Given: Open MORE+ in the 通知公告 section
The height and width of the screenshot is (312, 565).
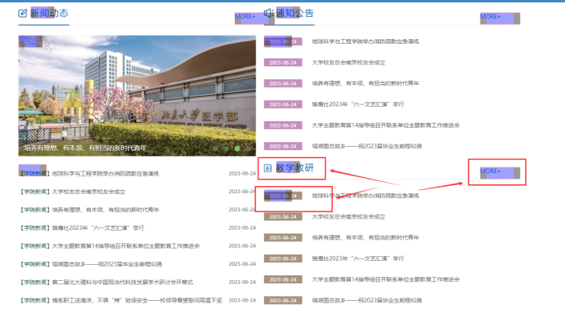Looking at the screenshot, I should click(491, 17).
